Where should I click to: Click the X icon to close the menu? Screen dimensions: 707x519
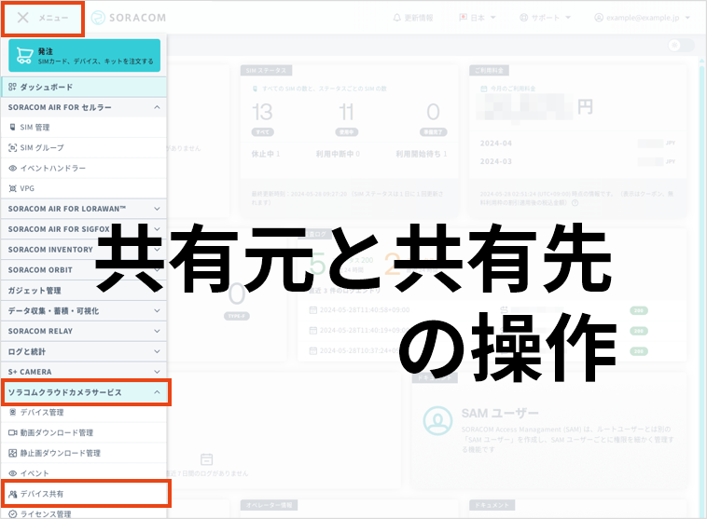(23, 18)
